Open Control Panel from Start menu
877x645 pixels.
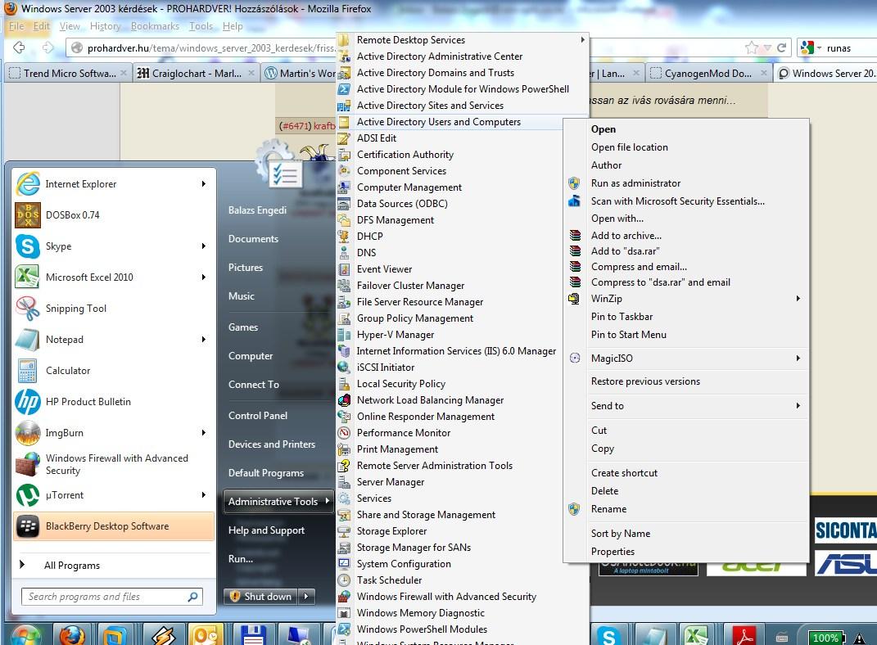click(x=258, y=416)
